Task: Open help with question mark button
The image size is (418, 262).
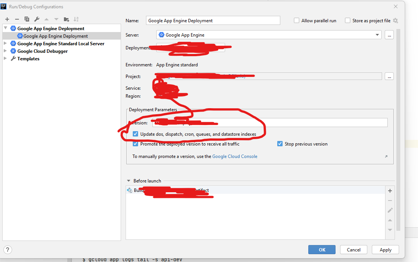Action: (x=8, y=250)
